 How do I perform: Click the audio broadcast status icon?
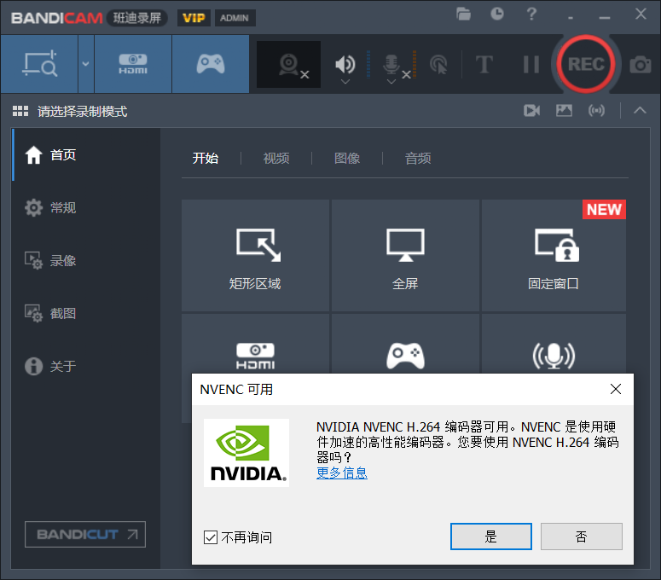pyautogui.click(x=596, y=111)
